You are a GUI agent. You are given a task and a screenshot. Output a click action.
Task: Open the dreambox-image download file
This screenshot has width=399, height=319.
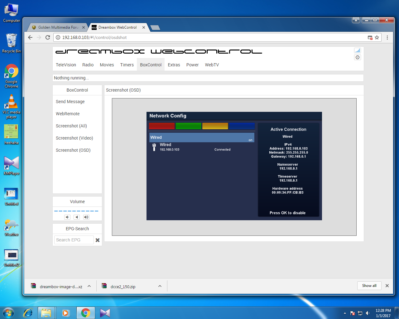56,286
